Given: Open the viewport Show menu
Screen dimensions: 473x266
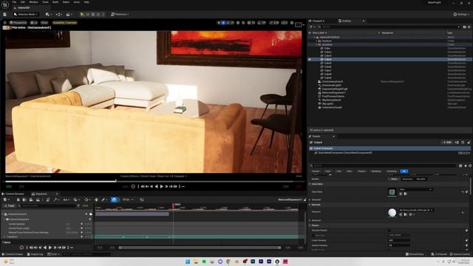Looking at the screenshot, I should click(x=44, y=23).
